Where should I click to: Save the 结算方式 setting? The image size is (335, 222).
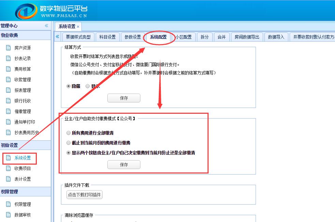tap(124, 98)
